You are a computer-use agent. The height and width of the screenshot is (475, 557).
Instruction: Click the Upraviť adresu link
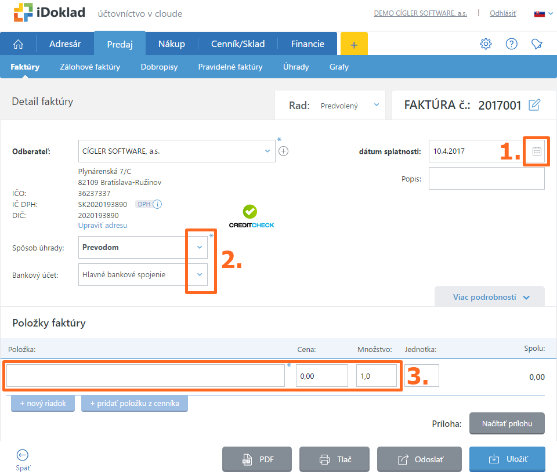tap(103, 225)
